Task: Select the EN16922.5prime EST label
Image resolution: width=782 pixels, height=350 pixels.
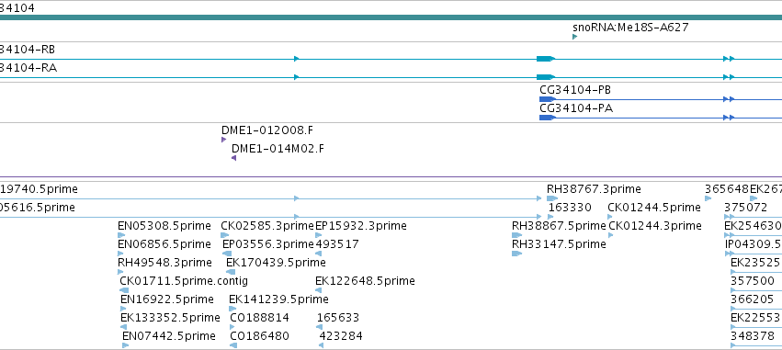Action: point(167,299)
